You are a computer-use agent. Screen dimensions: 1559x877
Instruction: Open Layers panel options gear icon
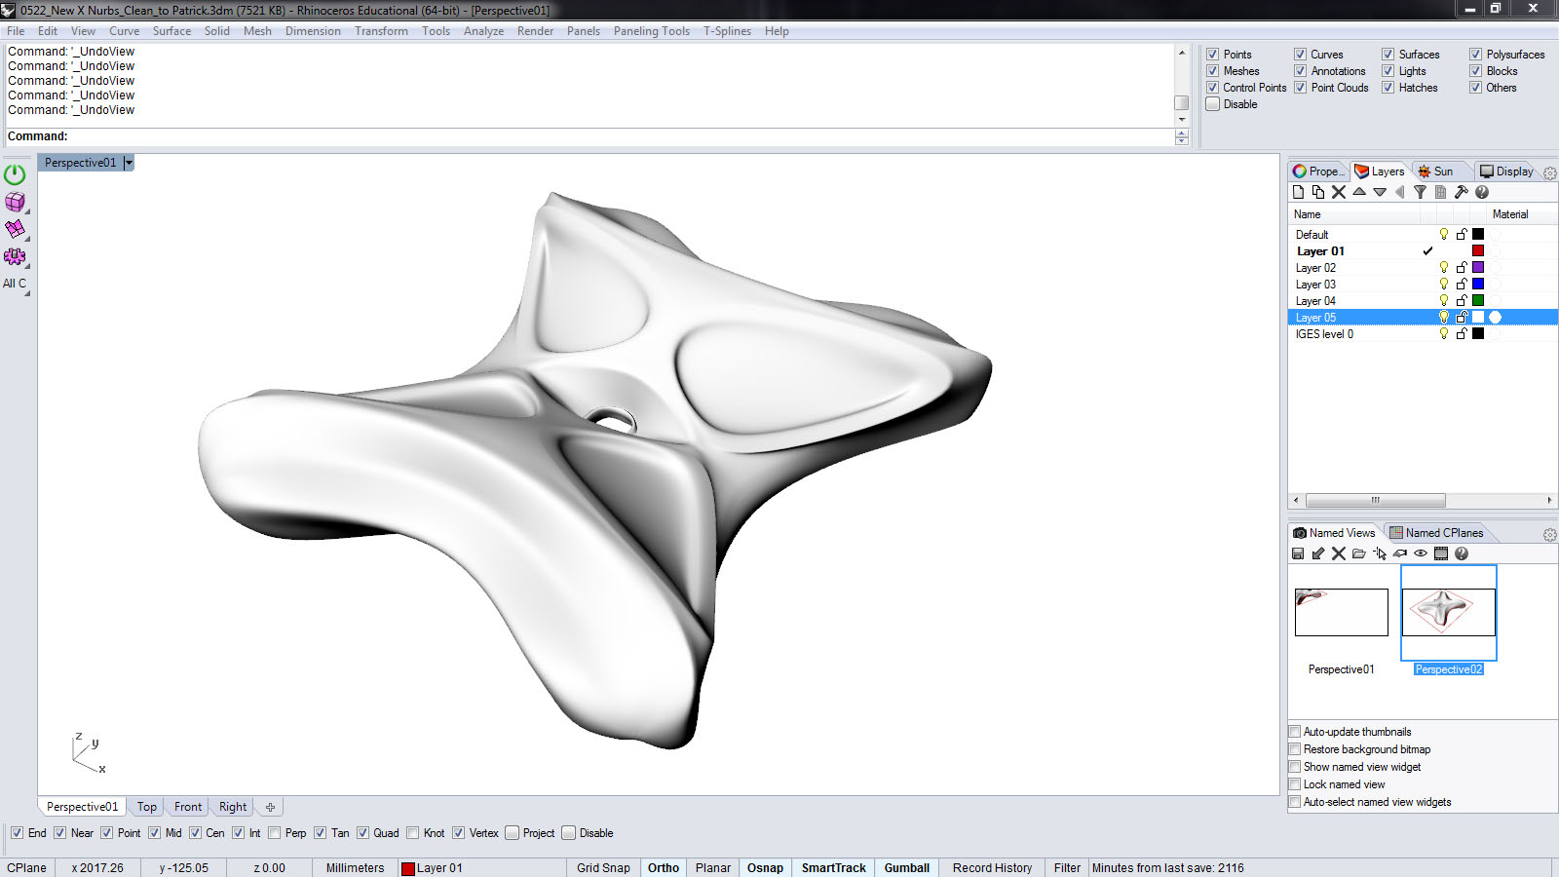coord(1549,172)
